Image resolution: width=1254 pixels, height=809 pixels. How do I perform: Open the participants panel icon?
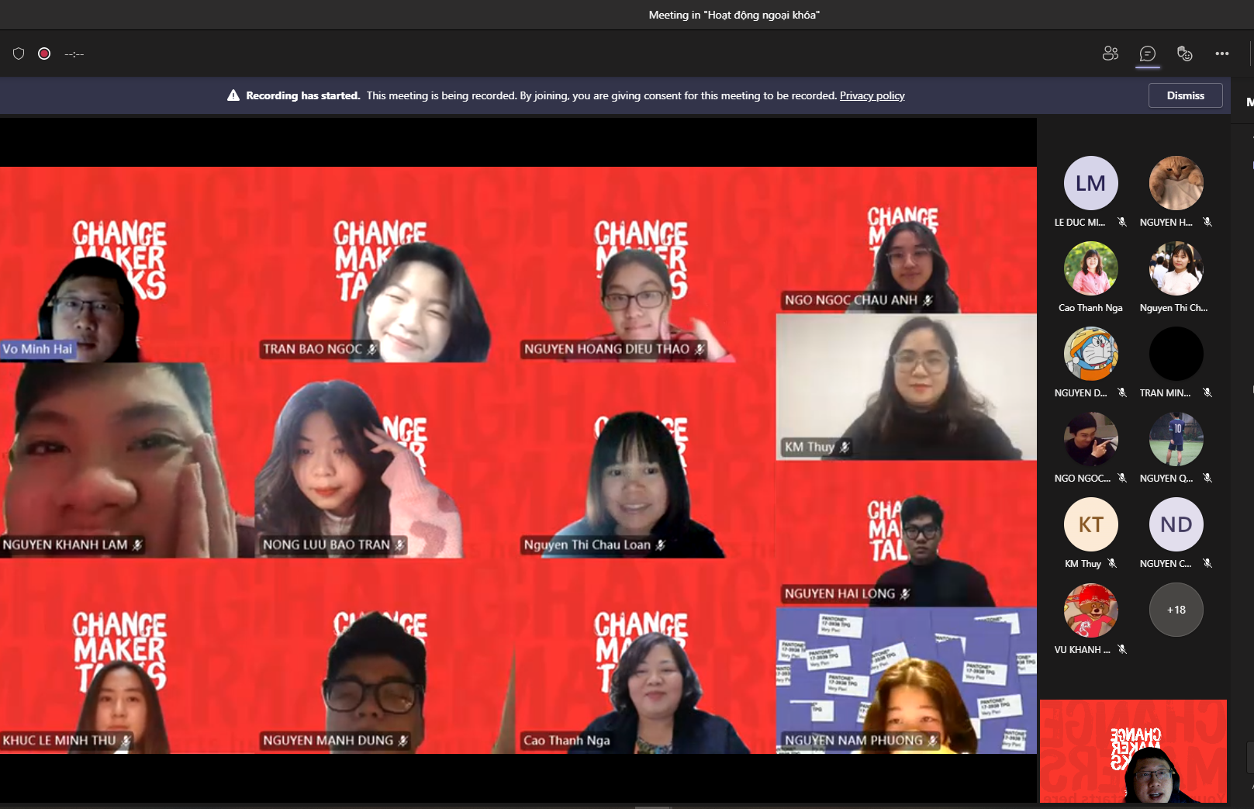click(x=1110, y=54)
